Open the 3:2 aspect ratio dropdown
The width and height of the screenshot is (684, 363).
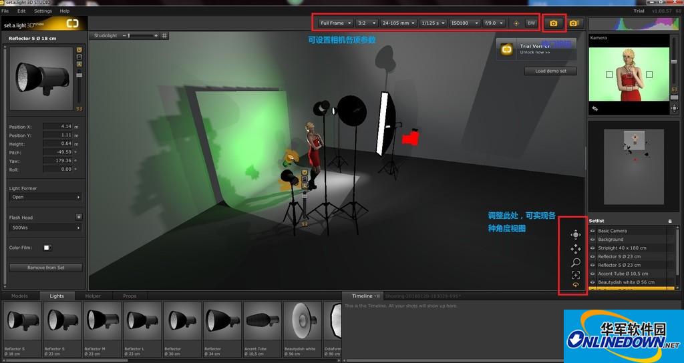pos(367,23)
